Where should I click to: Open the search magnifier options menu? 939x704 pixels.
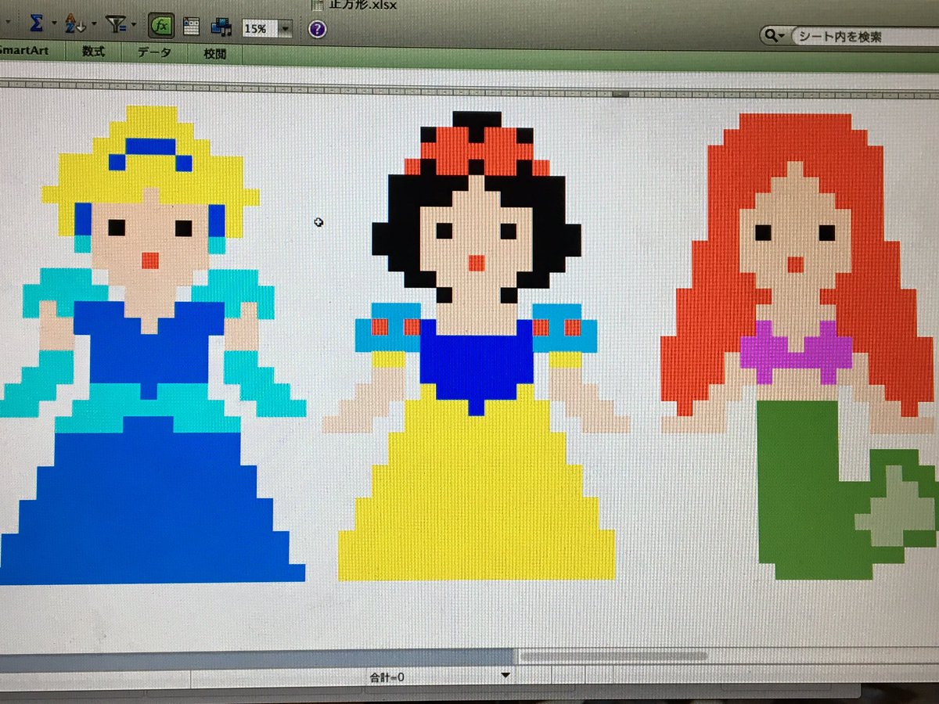click(774, 36)
